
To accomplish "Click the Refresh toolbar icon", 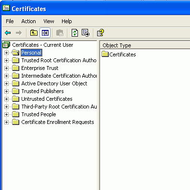I will (75, 33).
